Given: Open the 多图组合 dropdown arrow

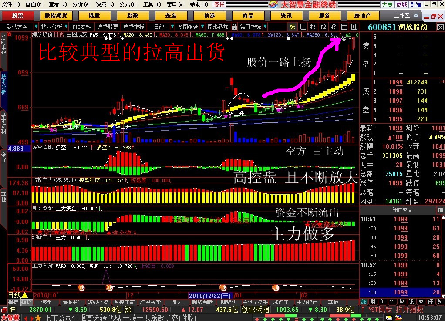Looking at the screenshot, I should [202, 27].
